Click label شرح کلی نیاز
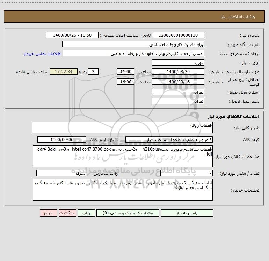The width and height of the screenshot is (269, 261). 247,128
